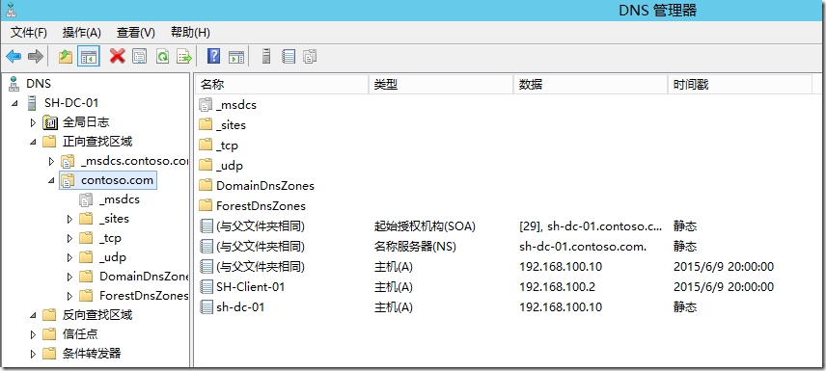
Task: Open Properties via the toolbar properties icon
Action: (x=139, y=56)
